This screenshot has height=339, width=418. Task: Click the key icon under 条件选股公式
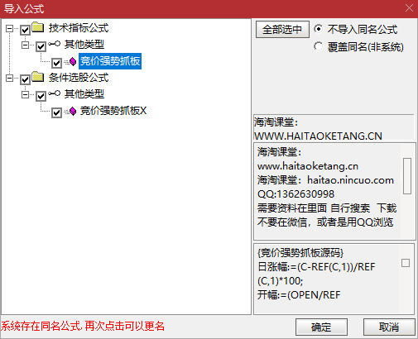pyautogui.click(x=55, y=93)
